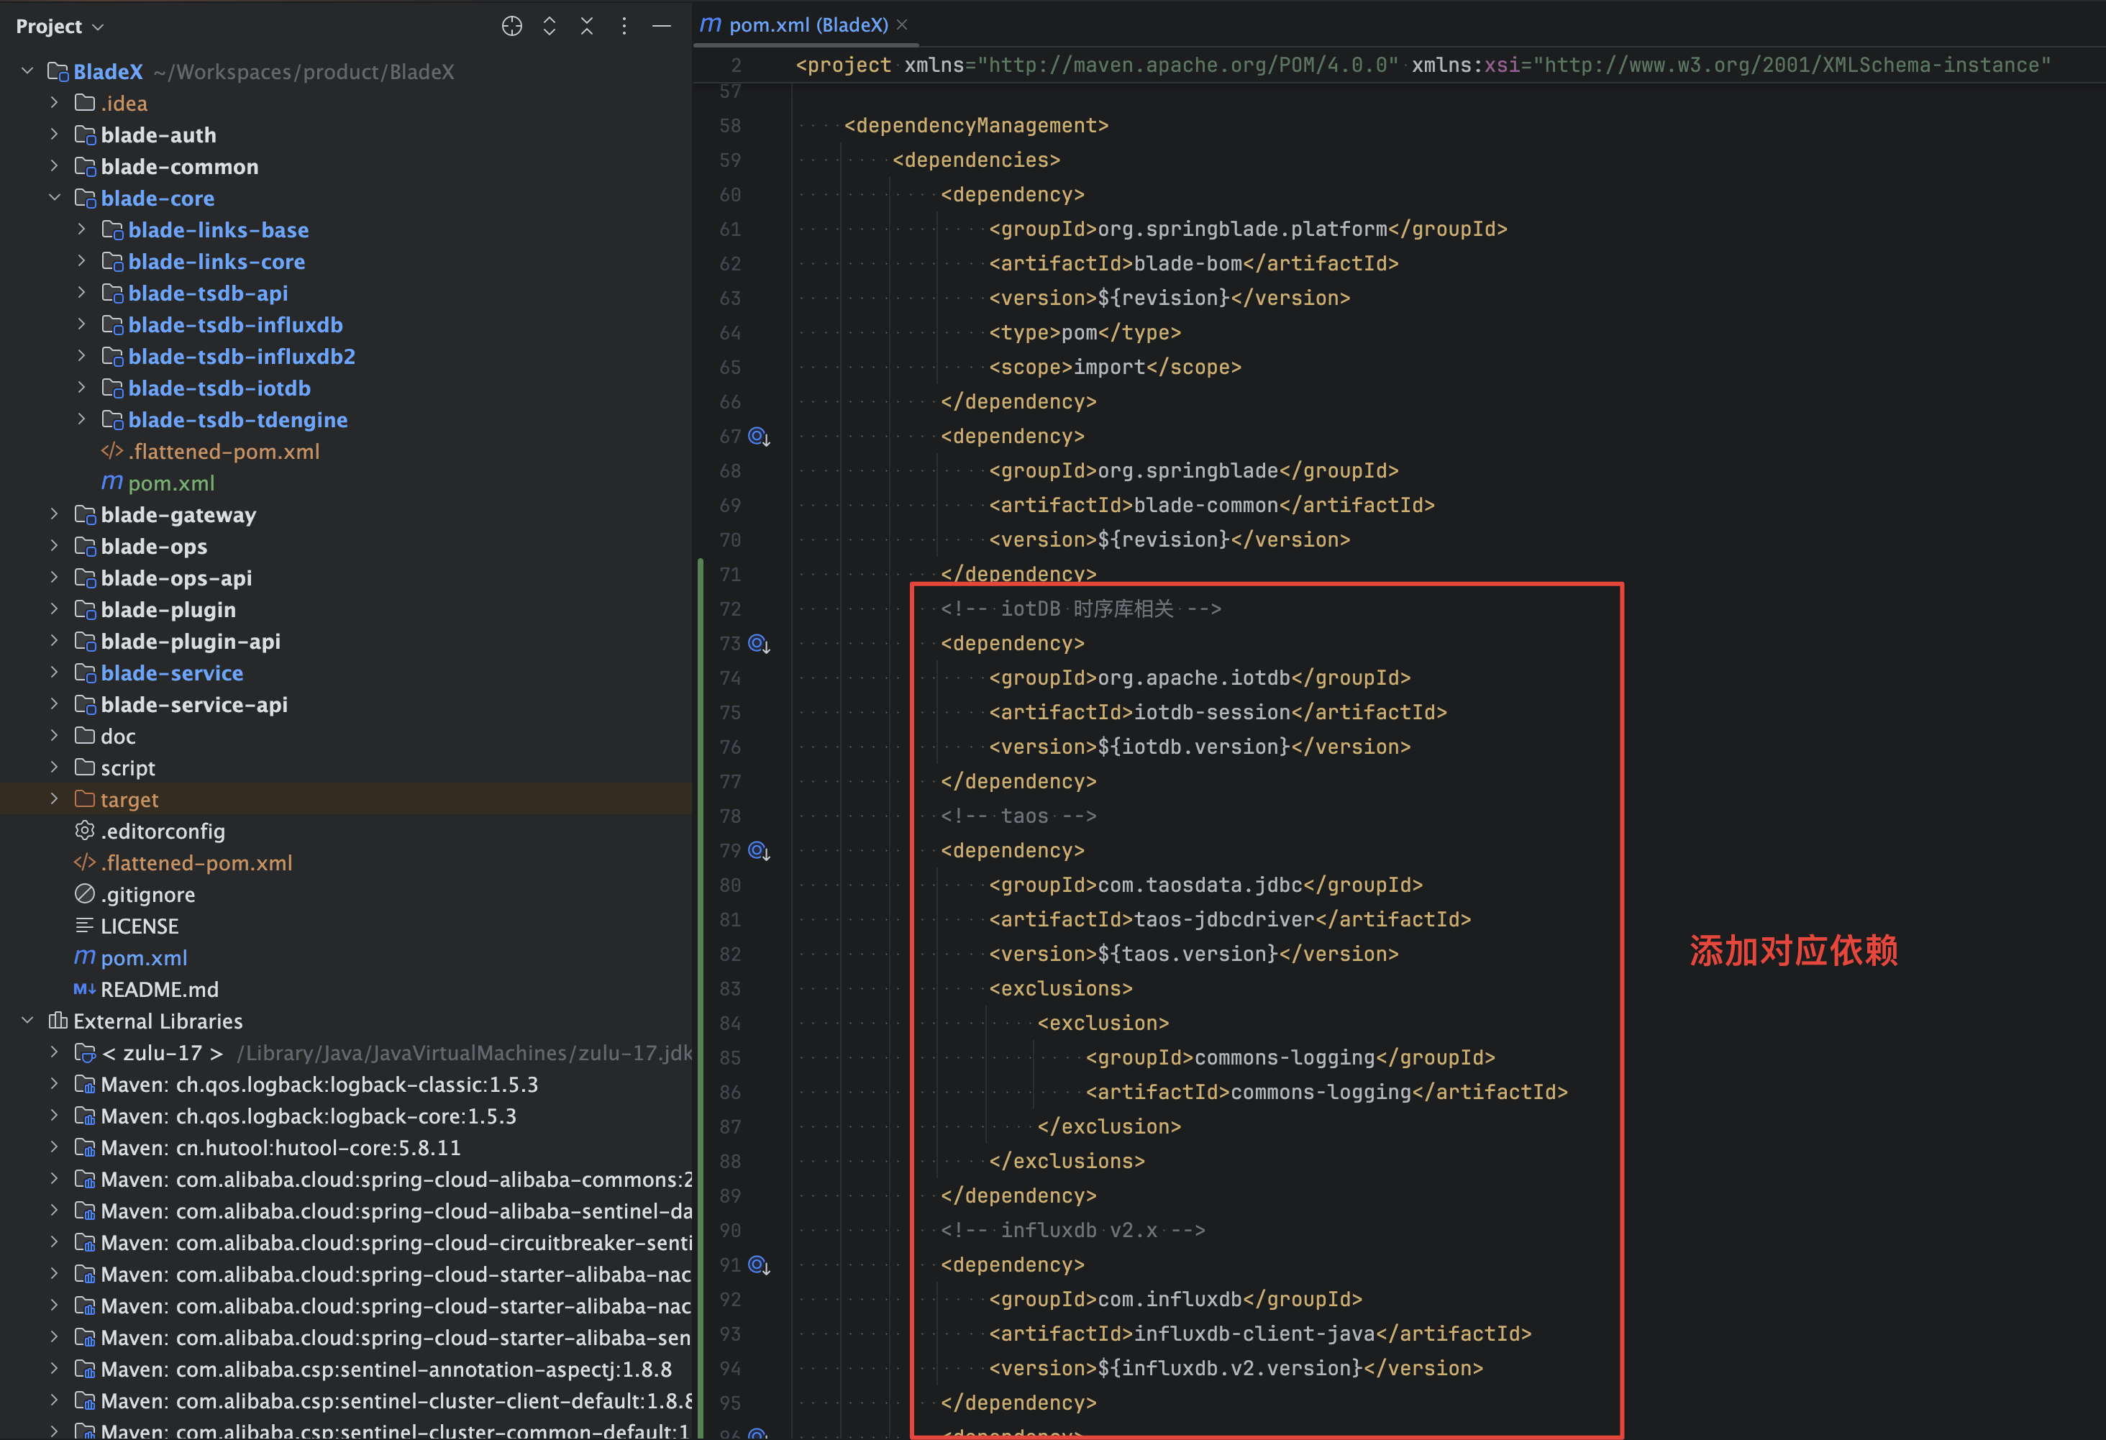This screenshot has width=2106, height=1440.
Task: Click the sticky project xmlns header line
Action: [1423, 65]
